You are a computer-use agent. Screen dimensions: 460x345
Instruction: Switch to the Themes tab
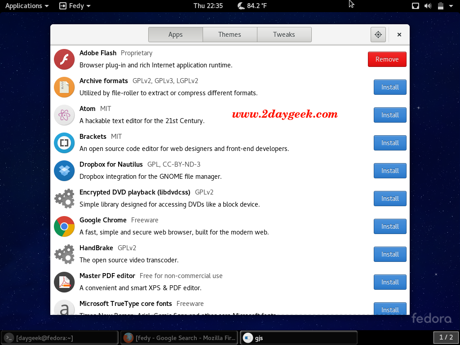click(x=230, y=35)
